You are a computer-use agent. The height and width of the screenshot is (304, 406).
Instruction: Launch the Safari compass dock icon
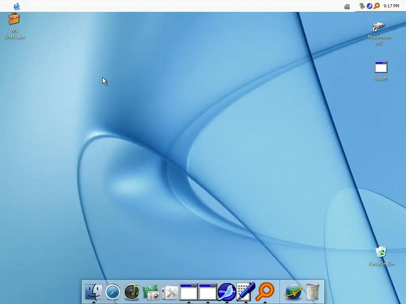pyautogui.click(x=113, y=292)
